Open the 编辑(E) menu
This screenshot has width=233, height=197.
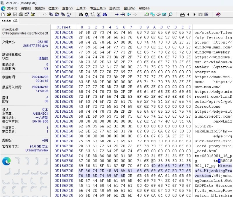click(x=26, y=8)
